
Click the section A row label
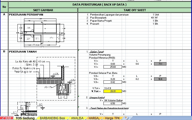(4, 14)
